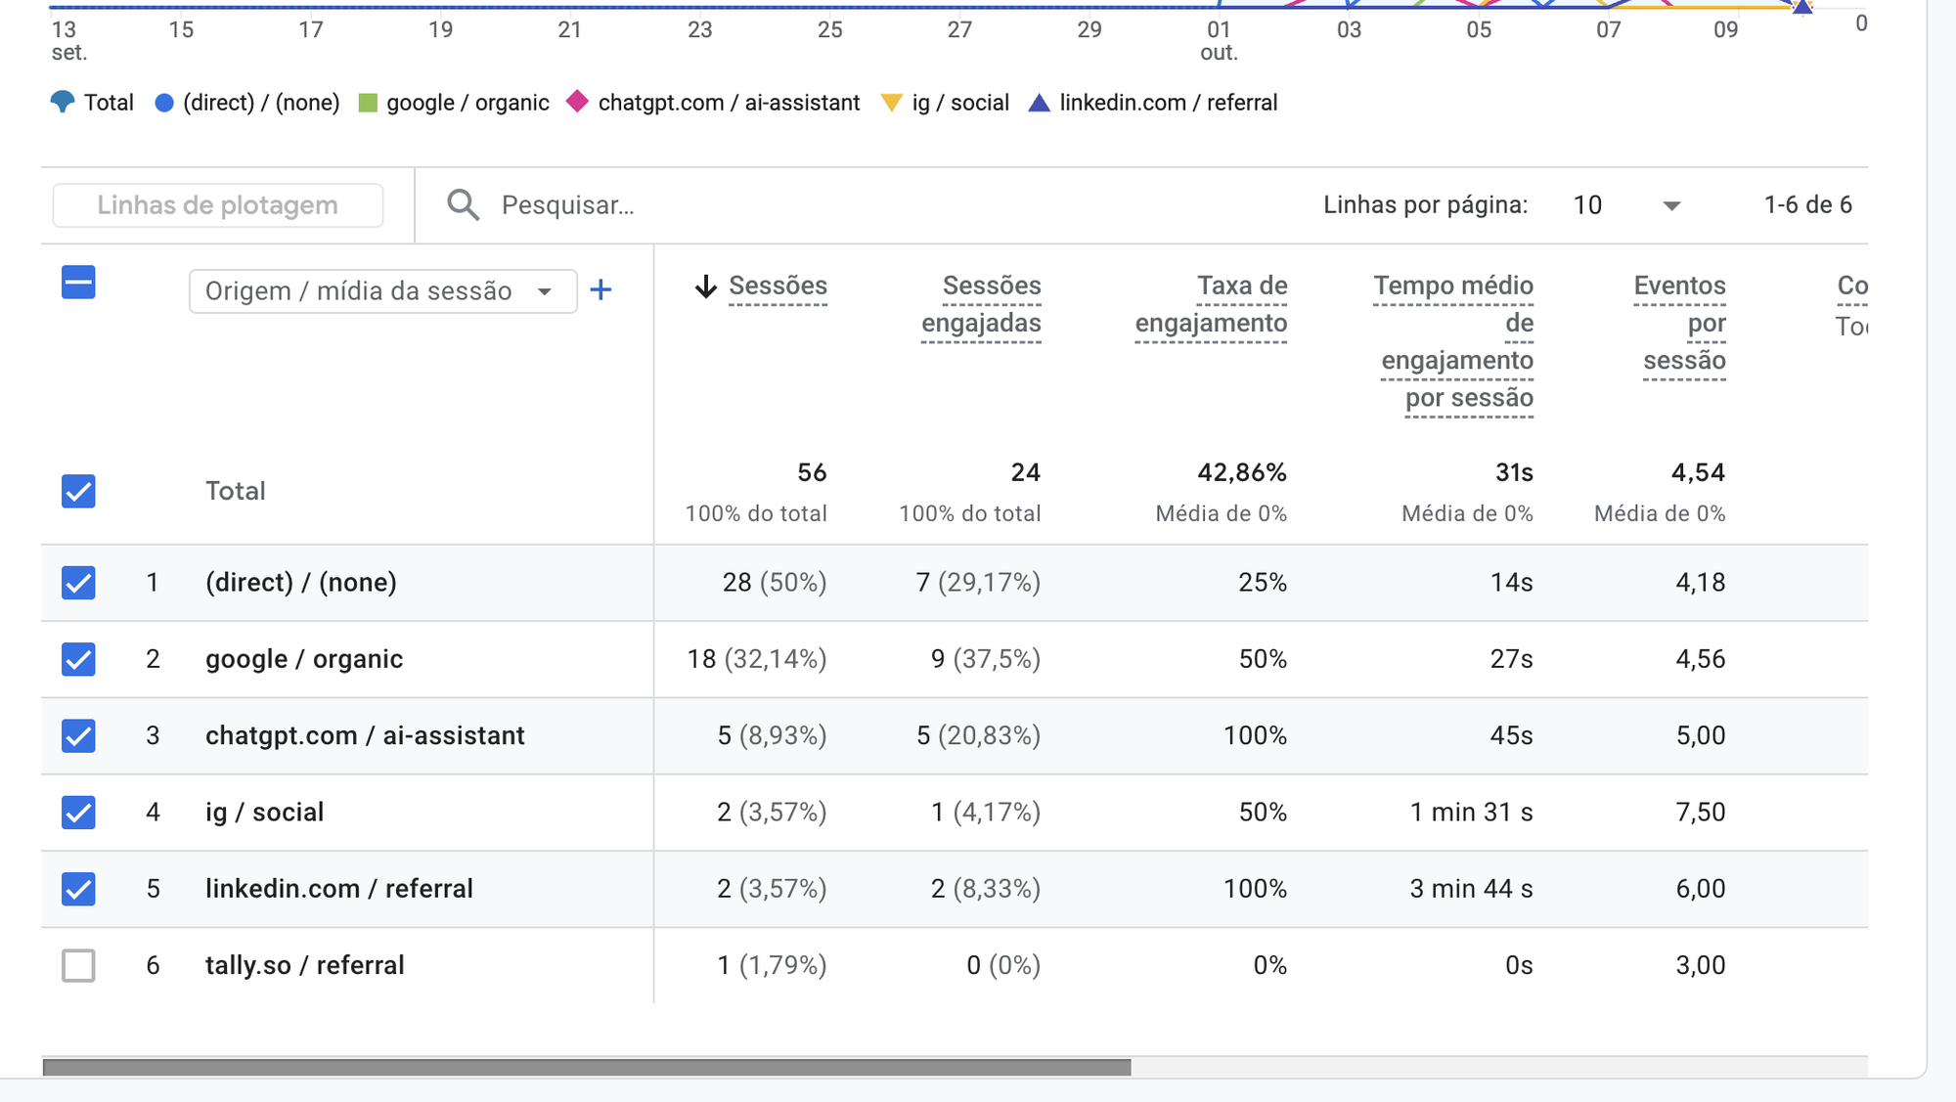
Task: Uncheck the (direct) / (none) row checkbox
Action: coord(78,583)
